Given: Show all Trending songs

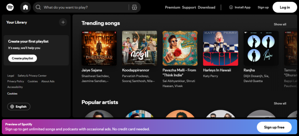Looking at the screenshot, I should 280,24.
